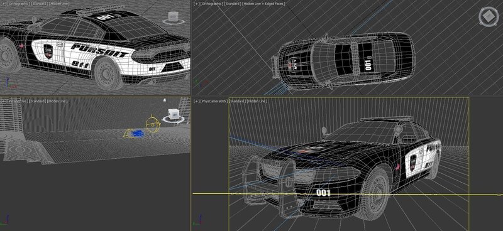Click the ViewCube home icon in Perspective viewport

point(165,100)
